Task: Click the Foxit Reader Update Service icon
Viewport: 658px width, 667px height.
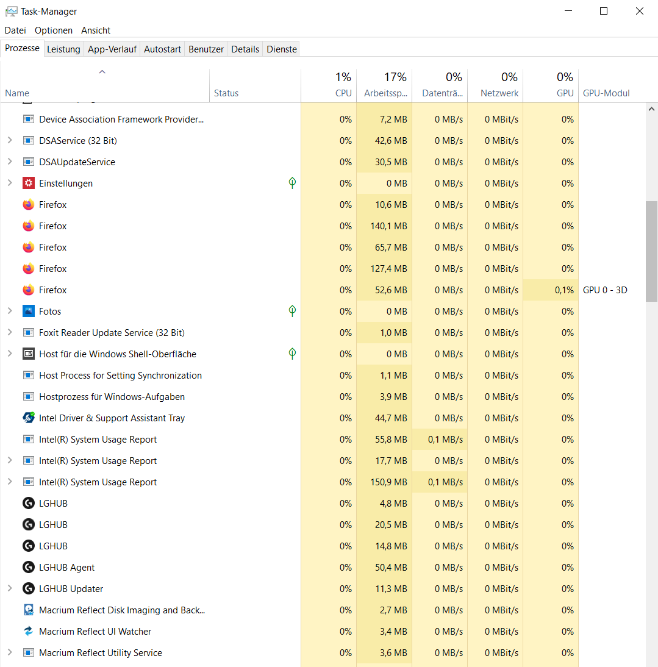Action: click(29, 333)
